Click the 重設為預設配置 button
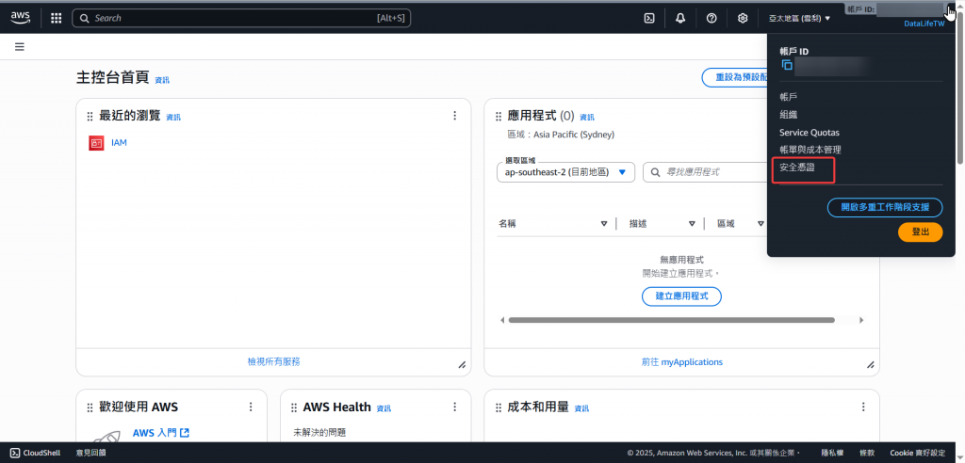This screenshot has width=965, height=463. point(734,77)
